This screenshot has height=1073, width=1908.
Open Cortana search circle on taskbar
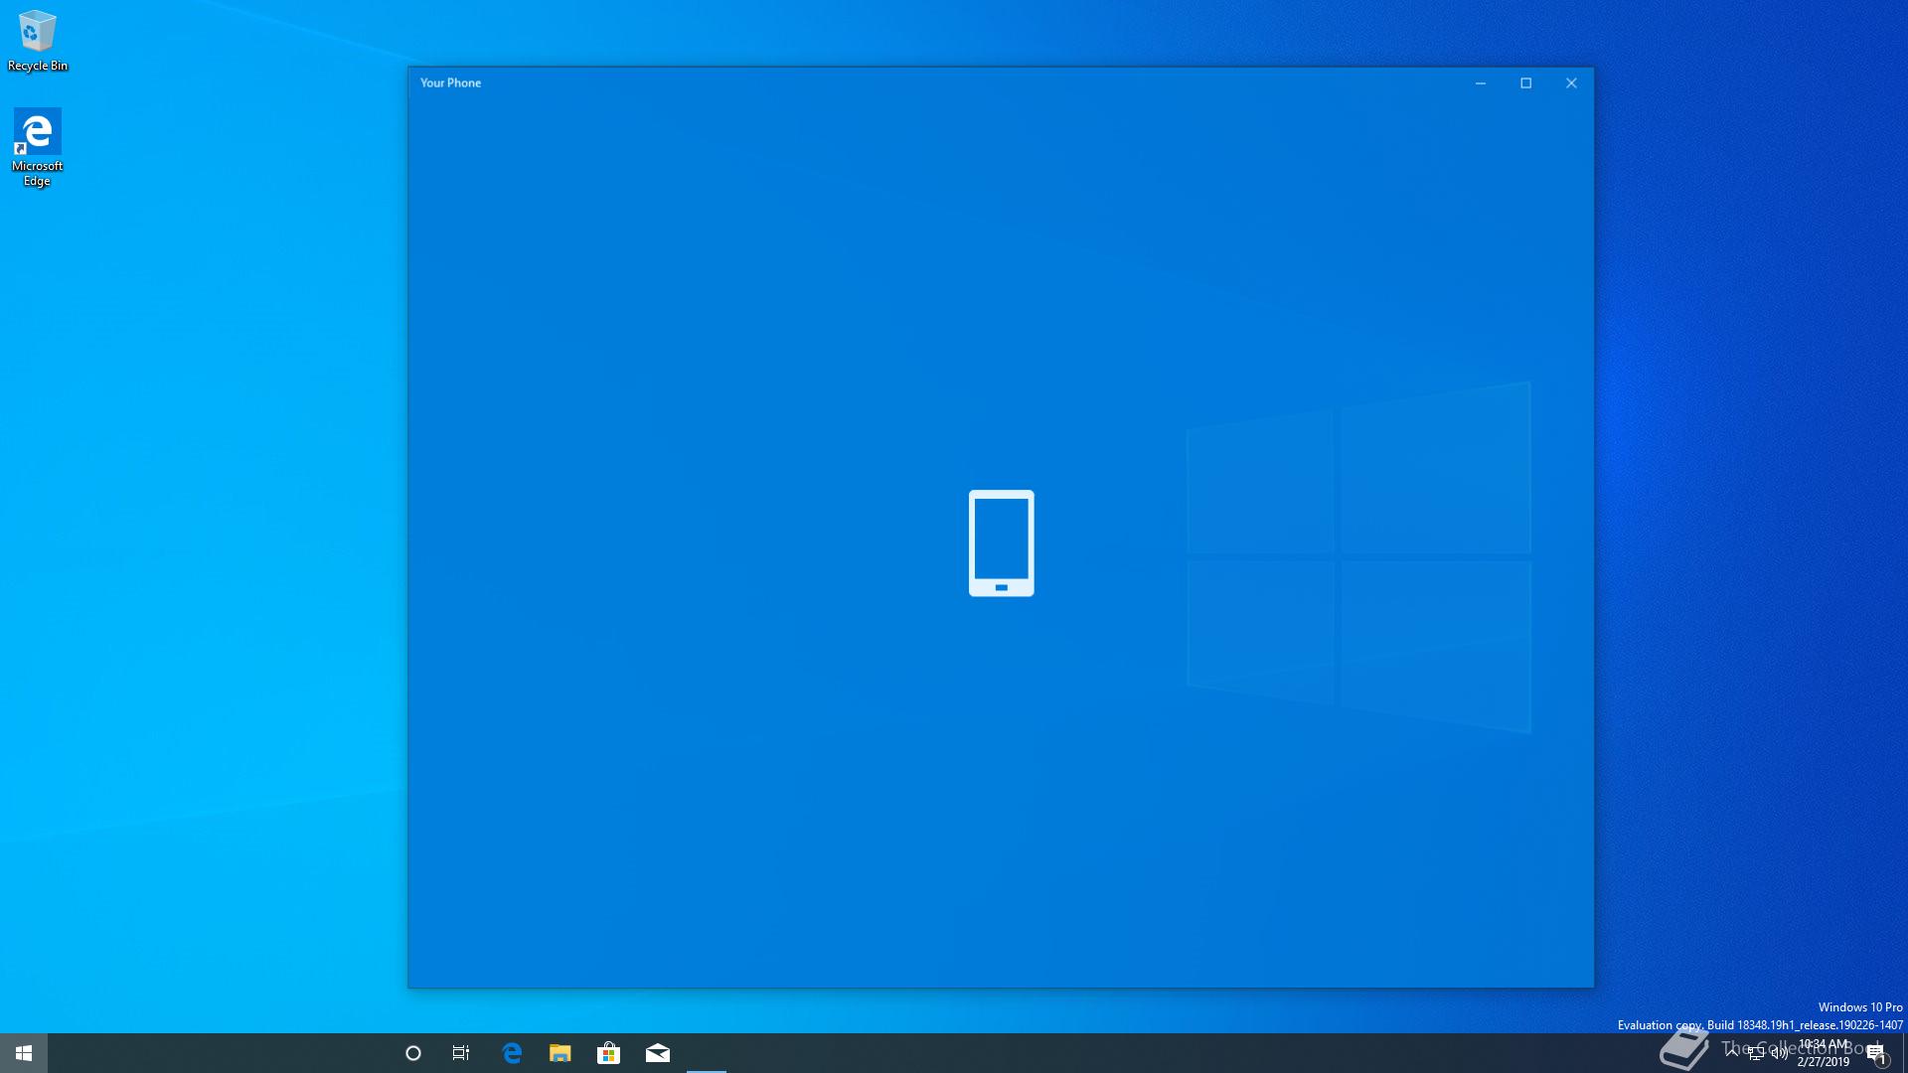pyautogui.click(x=413, y=1053)
